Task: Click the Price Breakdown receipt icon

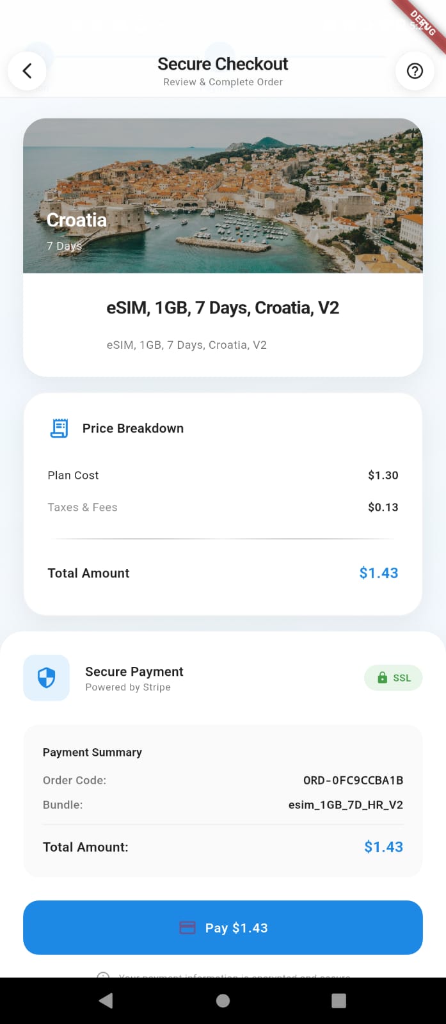Action: pos(59,428)
